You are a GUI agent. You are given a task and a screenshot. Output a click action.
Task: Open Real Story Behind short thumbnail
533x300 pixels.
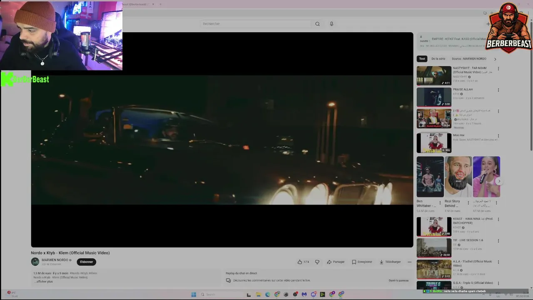coord(458,177)
